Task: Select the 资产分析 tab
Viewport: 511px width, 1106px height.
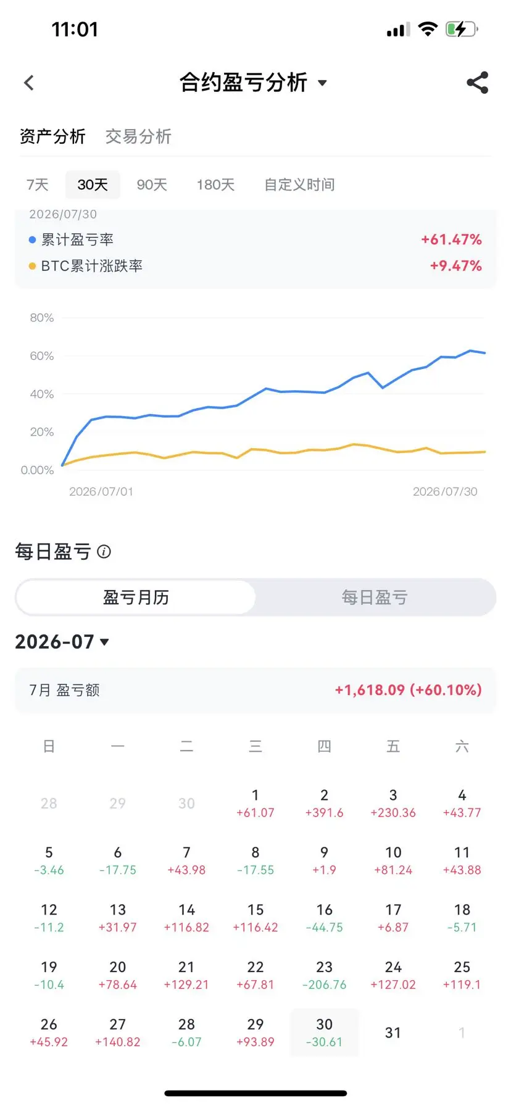Action: pos(52,136)
